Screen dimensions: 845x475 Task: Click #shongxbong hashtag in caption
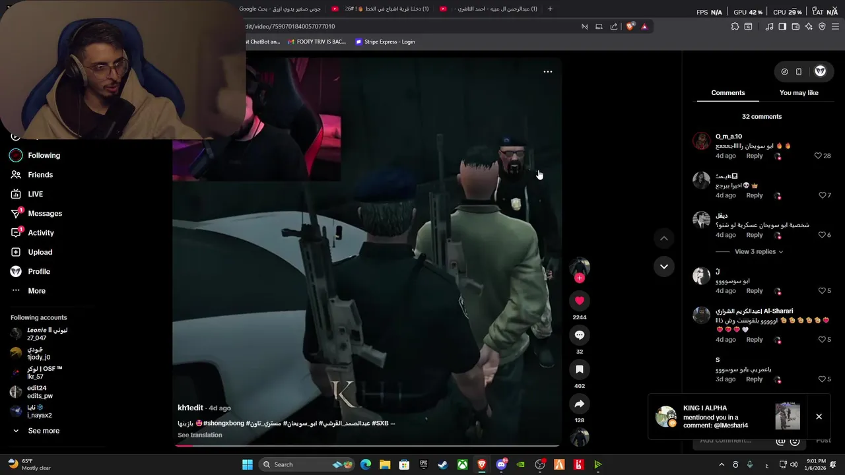pyautogui.click(x=224, y=423)
